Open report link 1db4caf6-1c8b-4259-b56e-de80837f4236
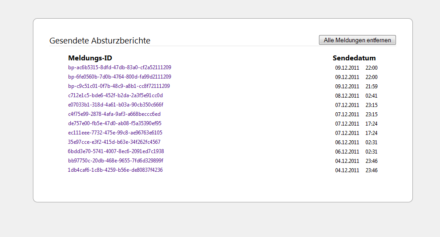This screenshot has height=237, width=440. click(115, 170)
